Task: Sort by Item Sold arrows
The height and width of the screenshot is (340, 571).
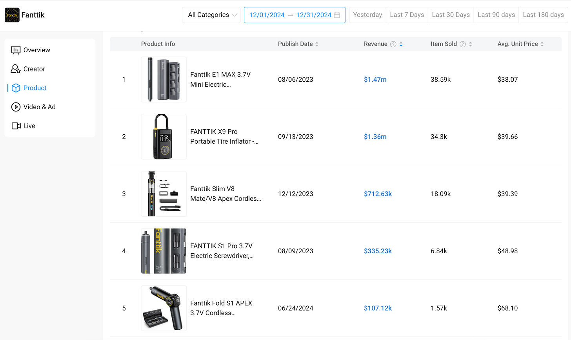Action: tap(471, 44)
